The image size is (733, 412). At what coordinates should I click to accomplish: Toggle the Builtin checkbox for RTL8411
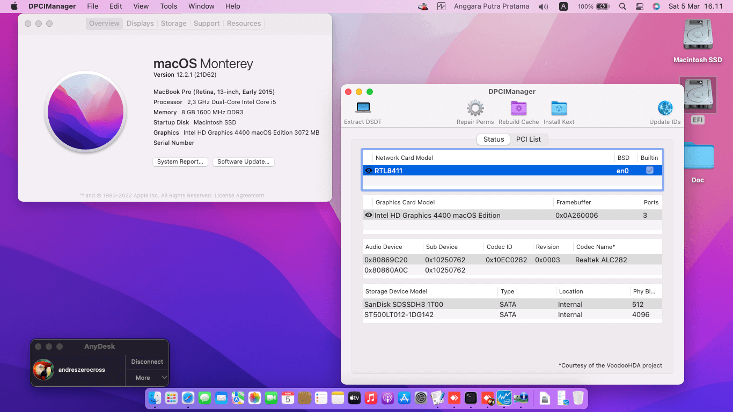tap(650, 170)
